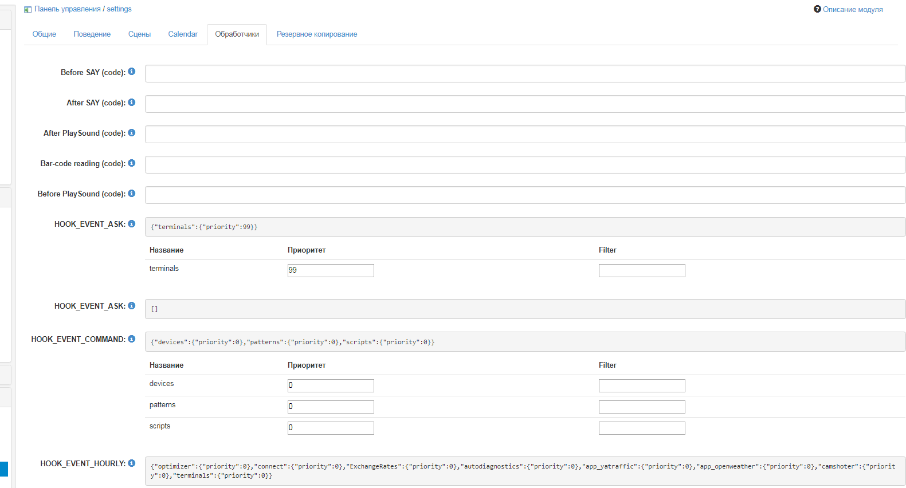
Task: Click the HOOK_EVENT_COMMAND info icon
Action: [x=131, y=339]
